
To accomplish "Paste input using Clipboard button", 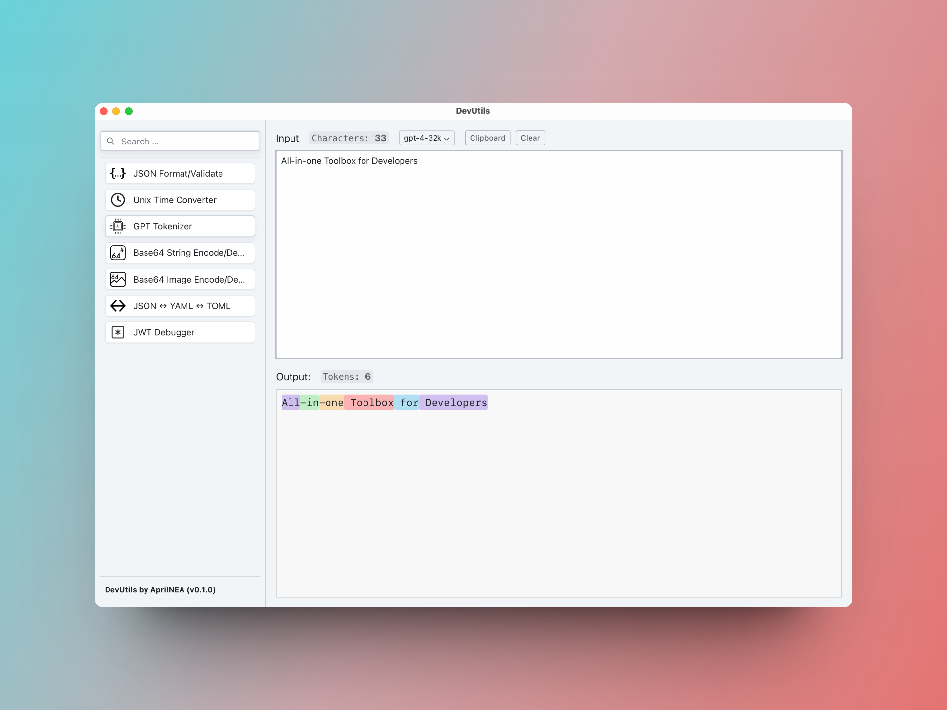I will pos(487,138).
